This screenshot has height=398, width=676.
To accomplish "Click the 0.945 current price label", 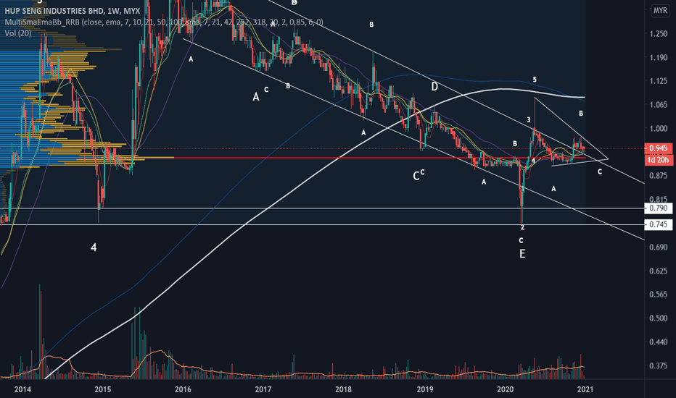I will pos(658,148).
